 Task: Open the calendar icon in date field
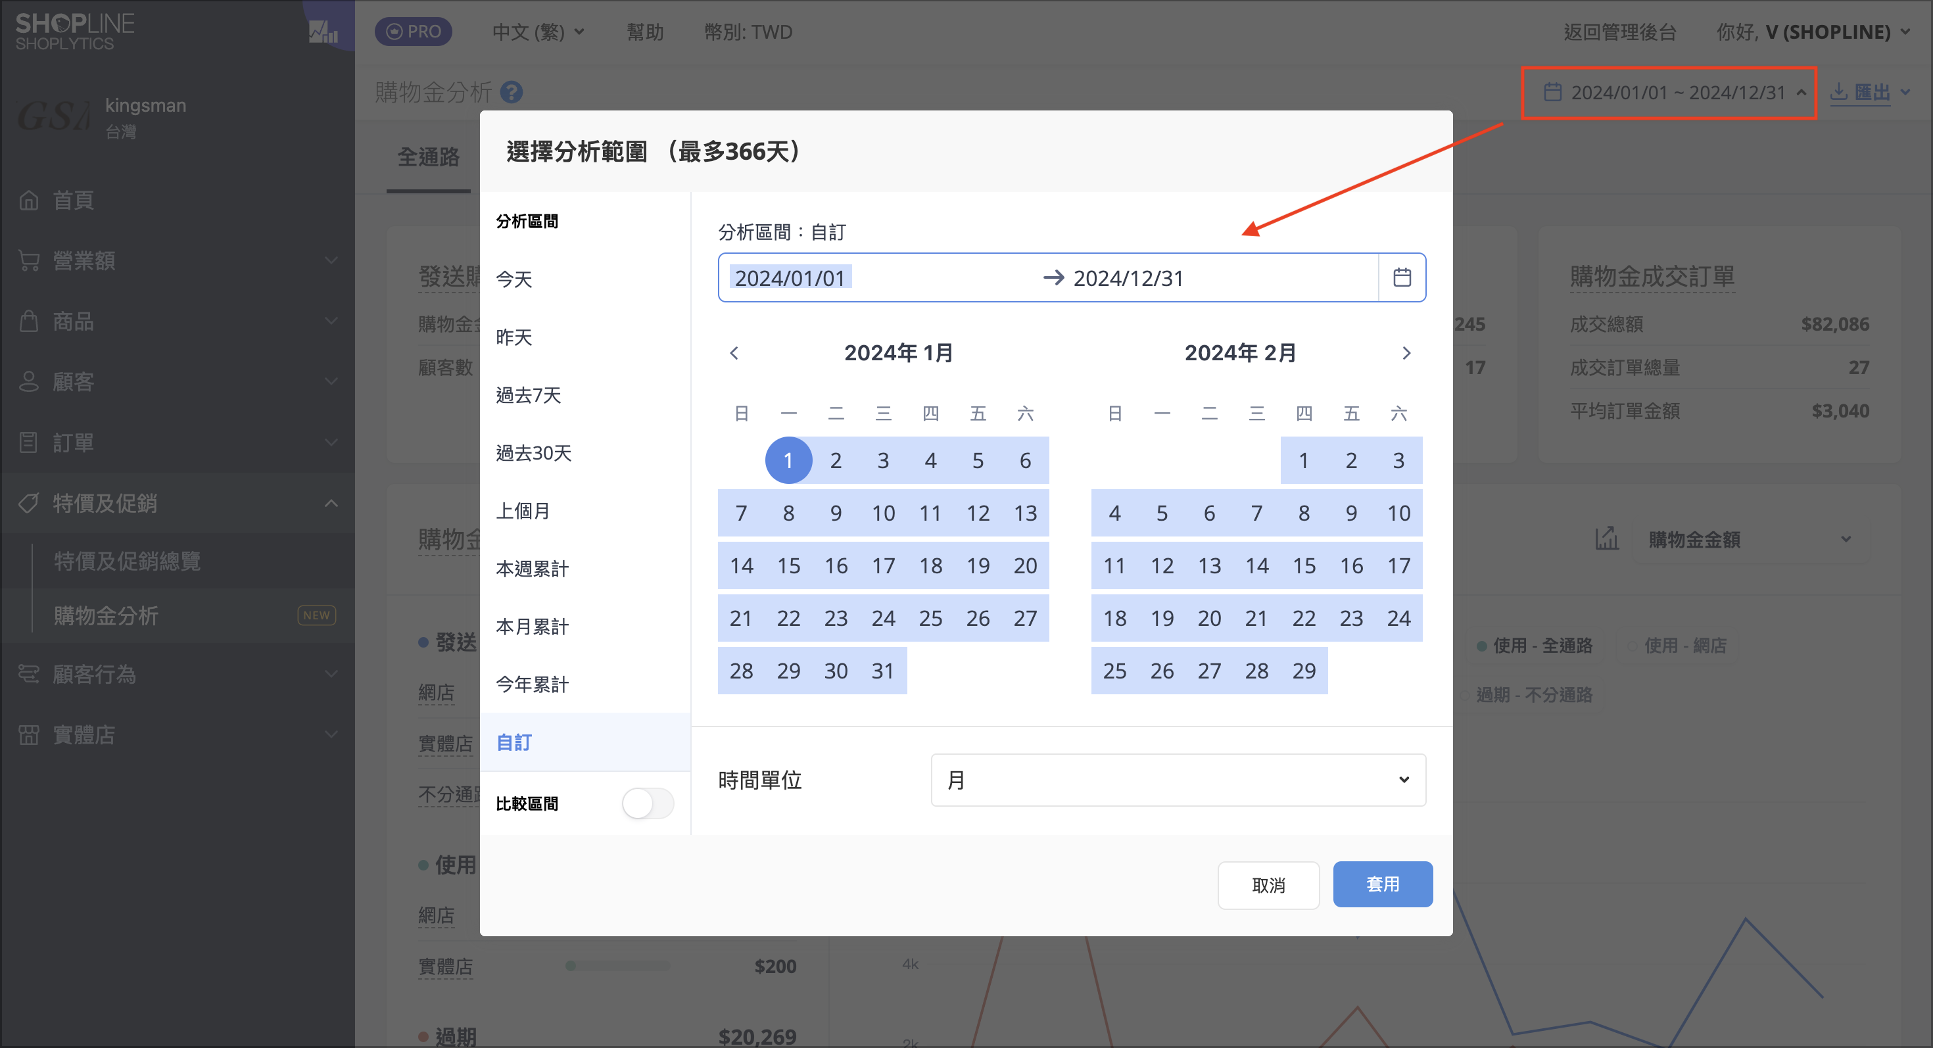pyautogui.click(x=1401, y=277)
